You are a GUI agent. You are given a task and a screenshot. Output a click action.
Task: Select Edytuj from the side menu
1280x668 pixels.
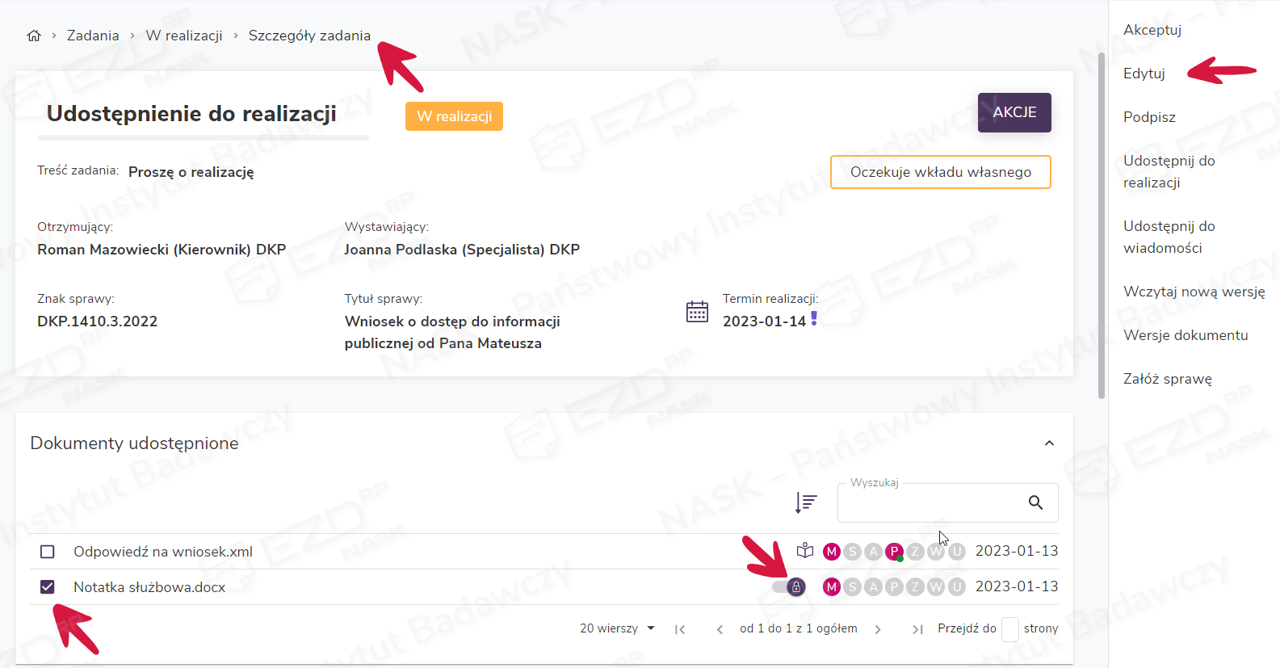tap(1144, 74)
